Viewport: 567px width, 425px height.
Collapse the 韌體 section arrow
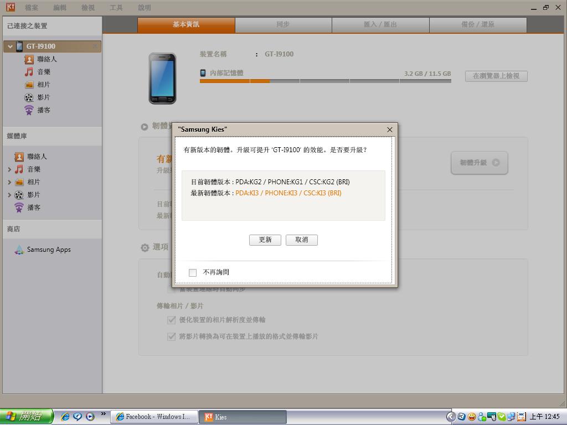tap(145, 127)
